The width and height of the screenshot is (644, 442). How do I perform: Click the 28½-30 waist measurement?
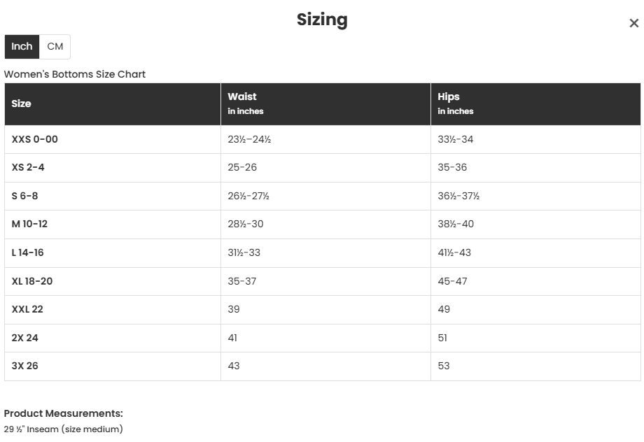click(x=246, y=224)
